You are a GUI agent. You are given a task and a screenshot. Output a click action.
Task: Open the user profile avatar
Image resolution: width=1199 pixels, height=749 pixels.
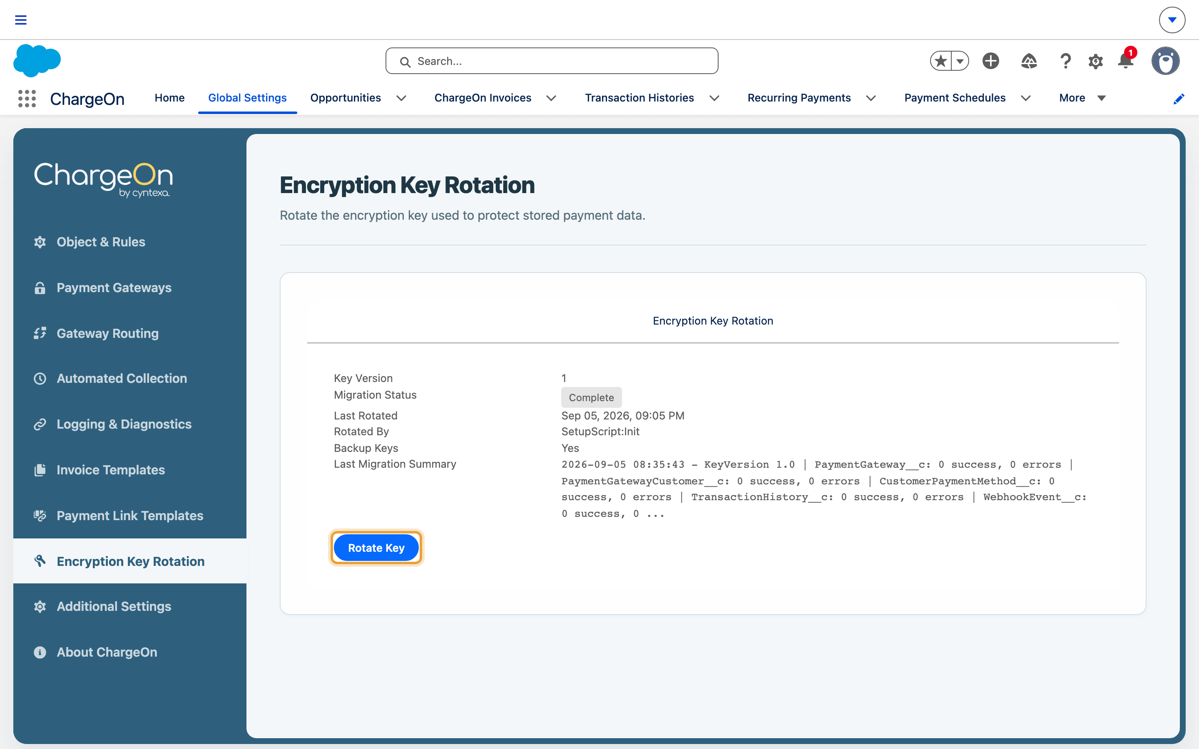pos(1165,61)
